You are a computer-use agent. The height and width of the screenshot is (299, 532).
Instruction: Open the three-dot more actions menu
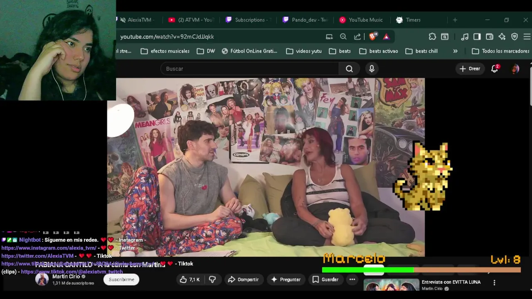pos(352,279)
